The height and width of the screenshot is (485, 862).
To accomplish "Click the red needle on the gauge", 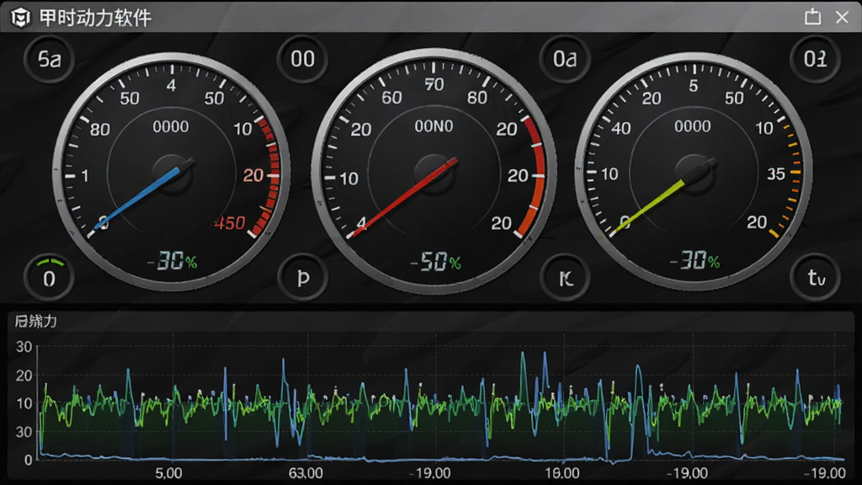I will coord(403,198).
